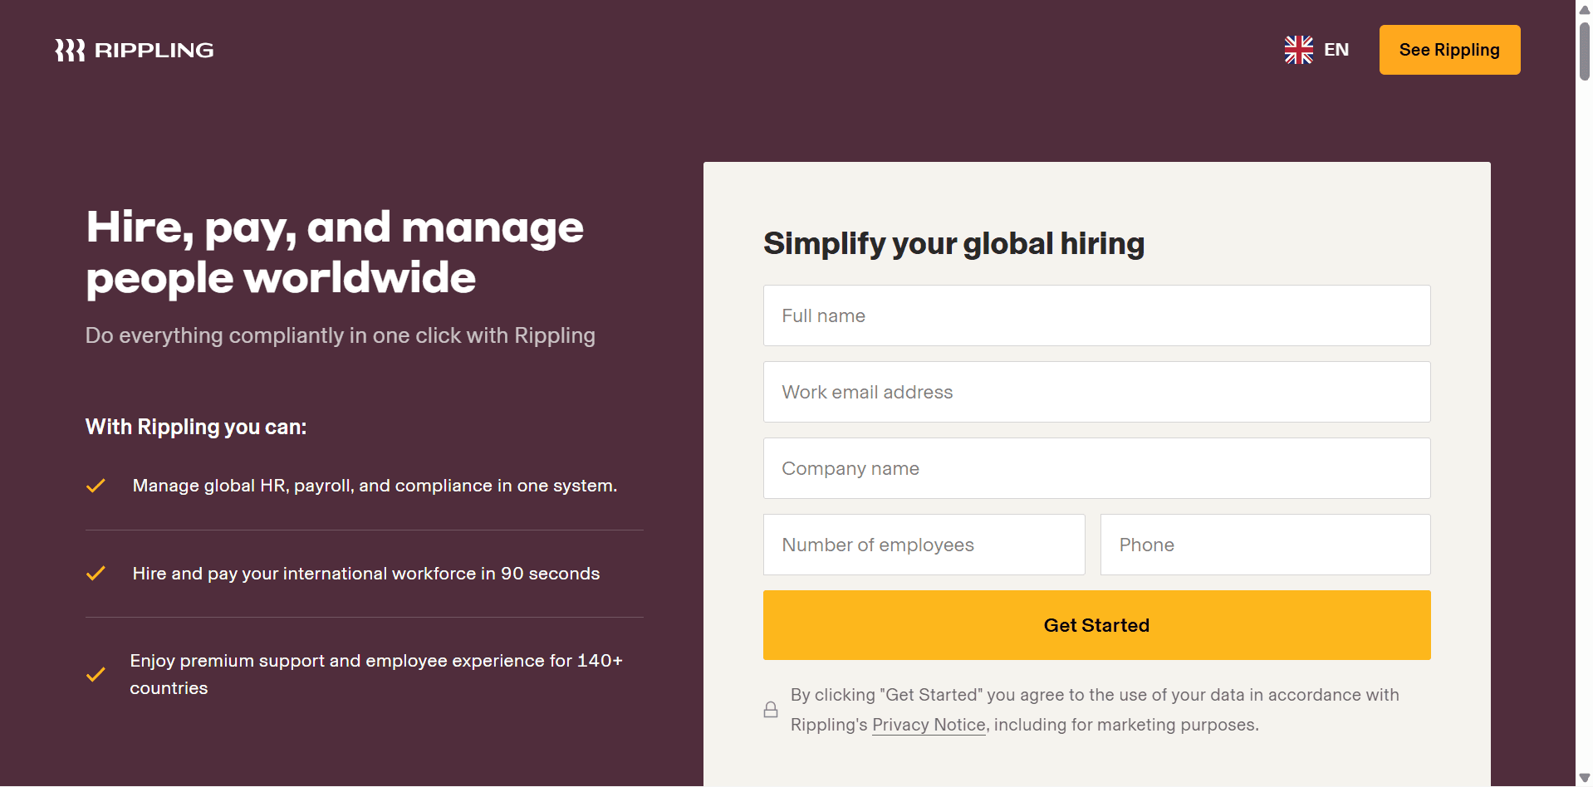The width and height of the screenshot is (1593, 787).
Task: Open the Number of employees field
Action: point(924,545)
